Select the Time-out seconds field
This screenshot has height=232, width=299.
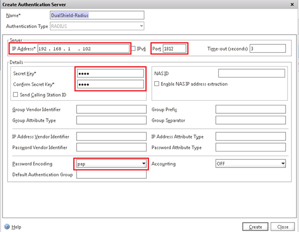[267, 48]
